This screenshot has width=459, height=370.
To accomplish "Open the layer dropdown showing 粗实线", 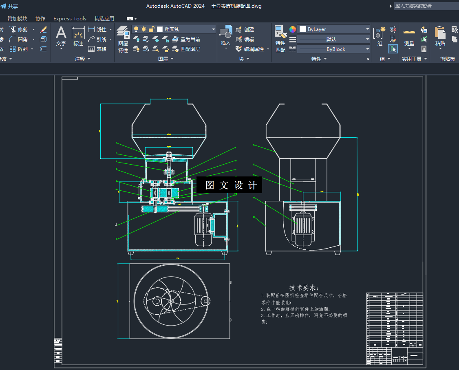I will [214, 29].
